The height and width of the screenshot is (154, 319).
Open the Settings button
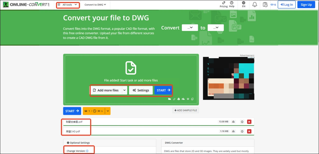tap(141, 90)
